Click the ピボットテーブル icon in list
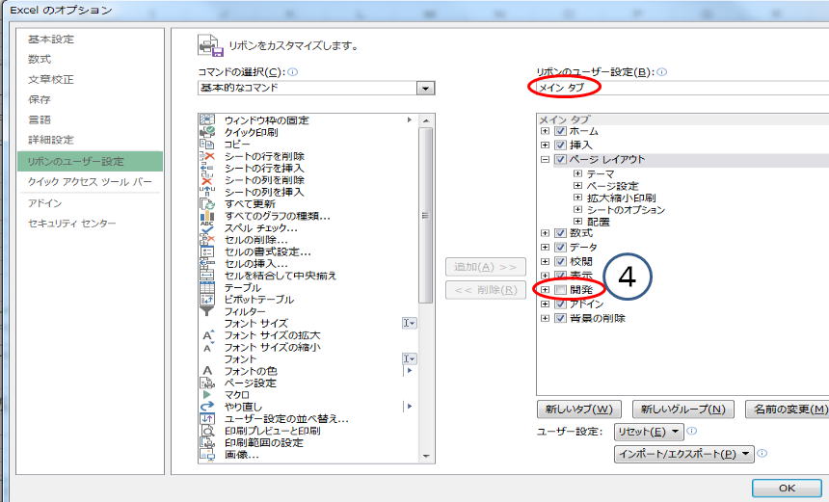Viewport: 829px width, 502px height. pyautogui.click(x=206, y=299)
